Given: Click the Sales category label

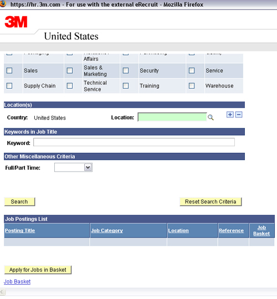Looking at the screenshot, I should pyautogui.click(x=30, y=70).
